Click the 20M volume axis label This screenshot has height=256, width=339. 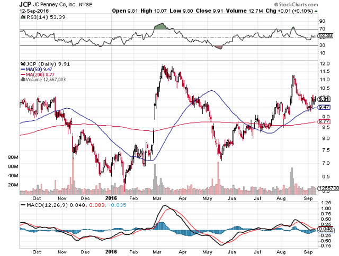tap(13, 185)
